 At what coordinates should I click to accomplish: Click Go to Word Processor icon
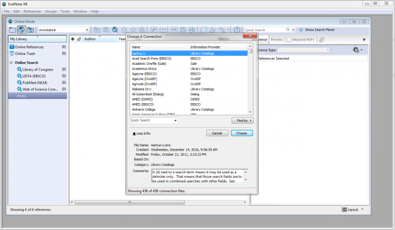tap(192, 30)
